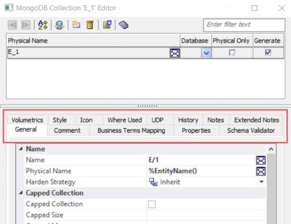291x224 pixels.
Task: Open the Business Terms Mapping tab
Action: [131, 130]
